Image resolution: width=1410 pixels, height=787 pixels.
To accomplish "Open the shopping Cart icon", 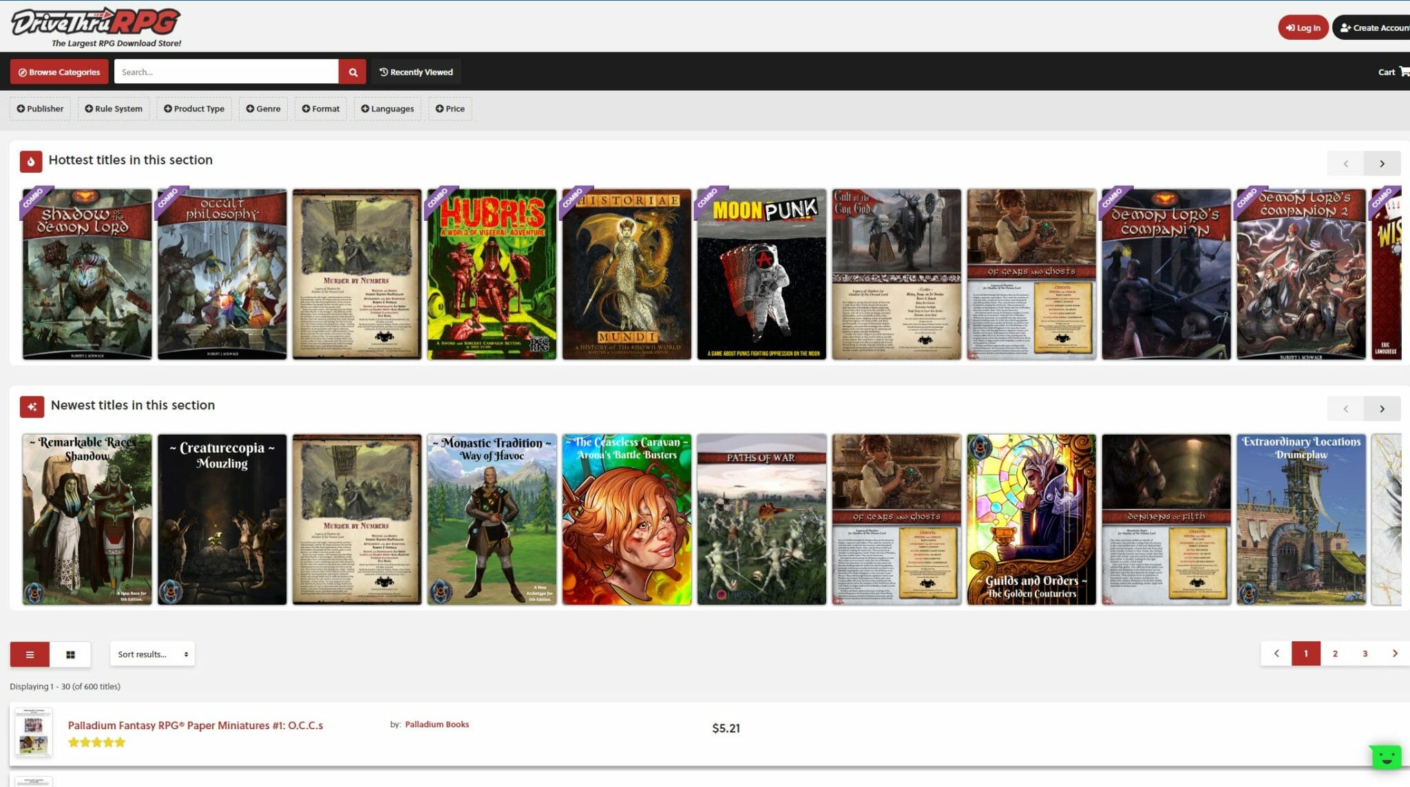I will click(1402, 72).
